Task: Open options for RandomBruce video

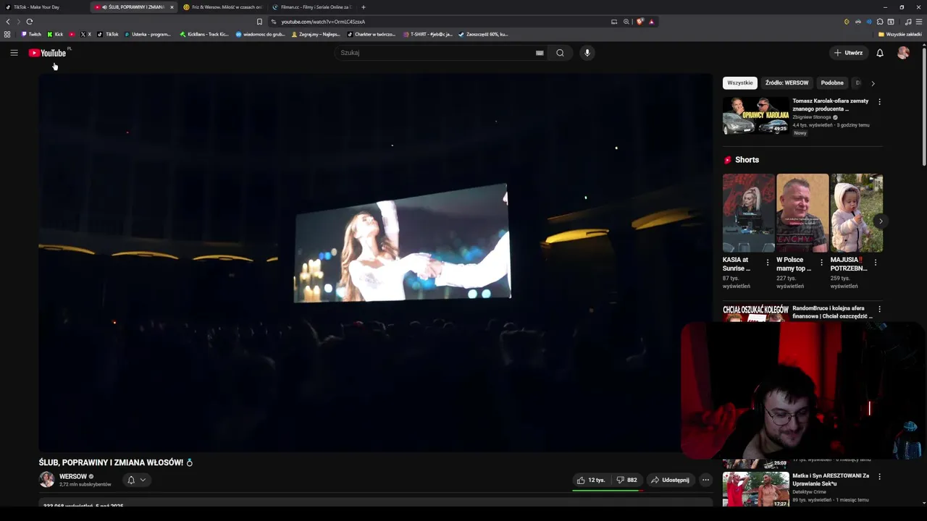Action: click(879, 309)
